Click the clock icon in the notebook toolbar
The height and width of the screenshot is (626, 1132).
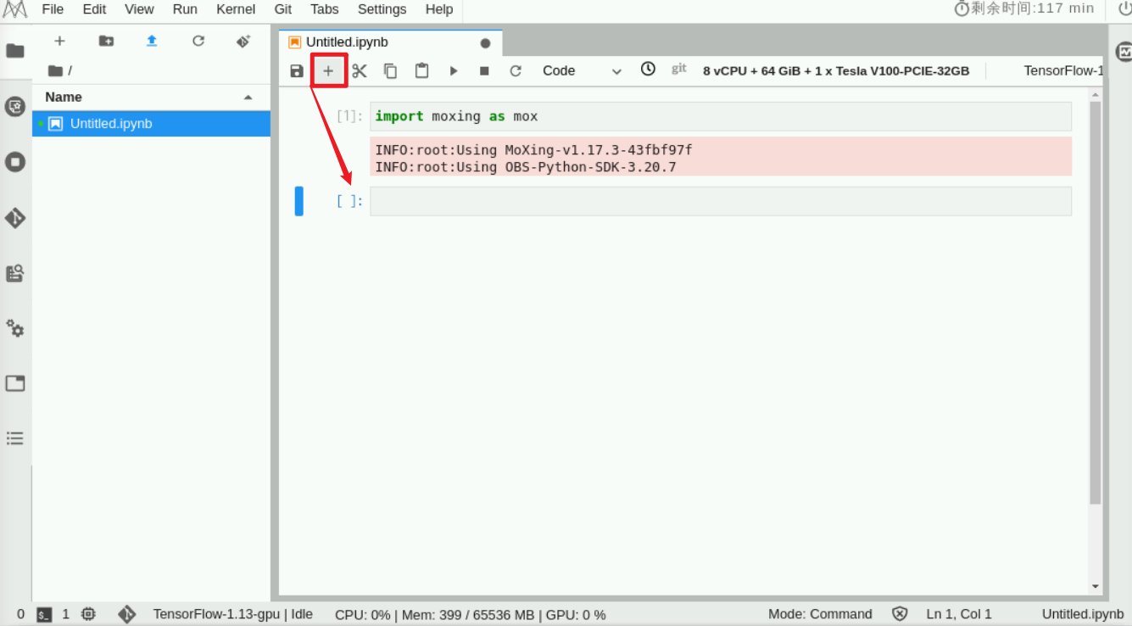[x=648, y=70]
